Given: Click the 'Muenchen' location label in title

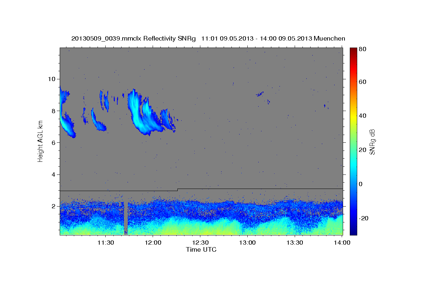Looking at the screenshot, I should point(329,38).
